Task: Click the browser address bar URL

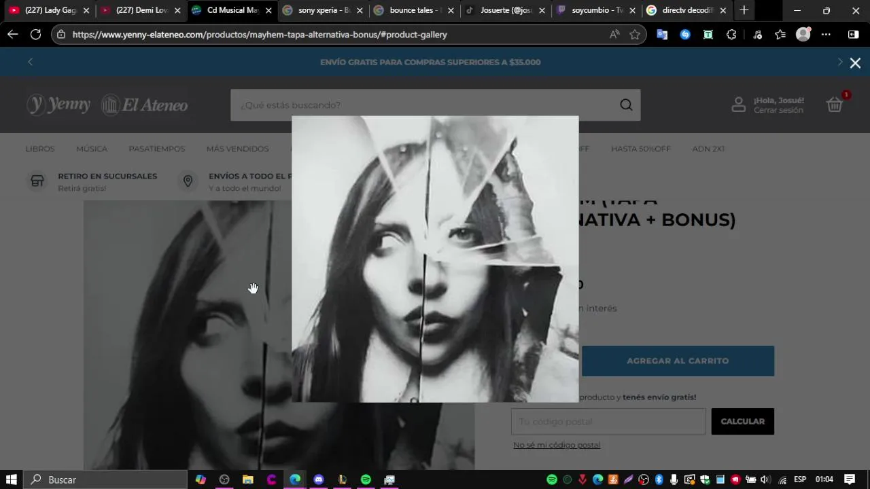Action: (x=260, y=34)
